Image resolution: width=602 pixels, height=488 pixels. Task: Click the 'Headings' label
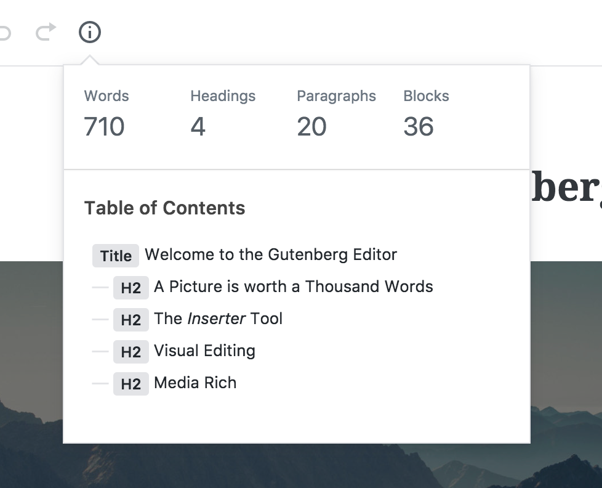(x=223, y=96)
